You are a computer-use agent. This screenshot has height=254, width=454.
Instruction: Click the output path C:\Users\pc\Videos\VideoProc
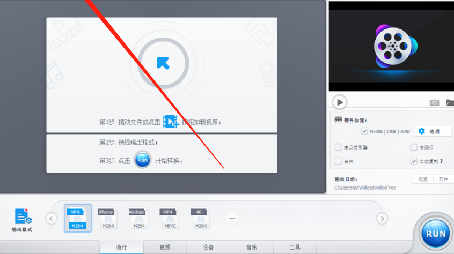pyautogui.click(x=365, y=188)
